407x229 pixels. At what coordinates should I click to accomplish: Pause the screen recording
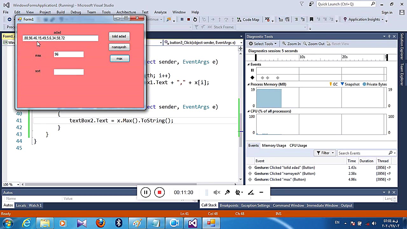pos(145,192)
